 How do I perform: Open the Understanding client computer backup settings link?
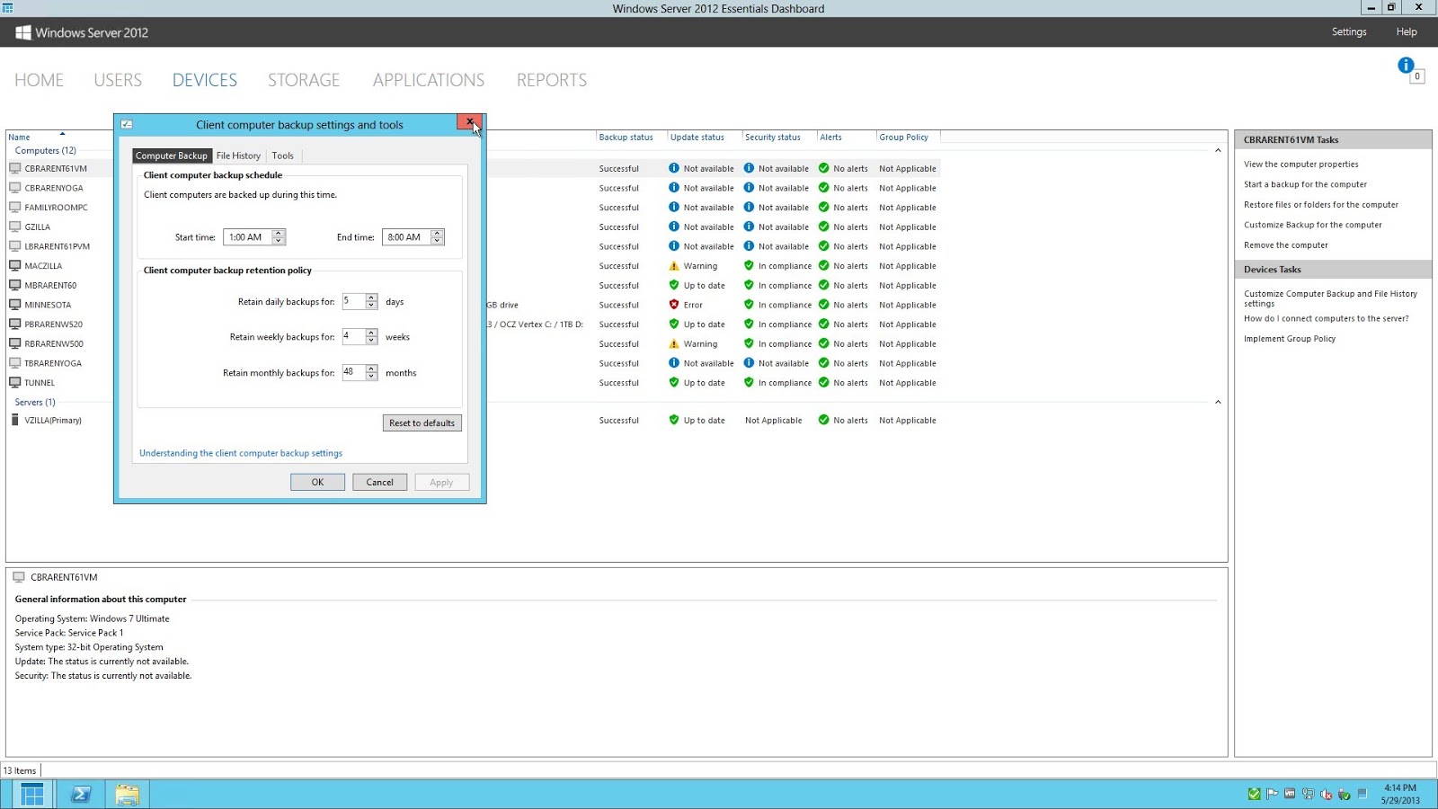pos(240,453)
